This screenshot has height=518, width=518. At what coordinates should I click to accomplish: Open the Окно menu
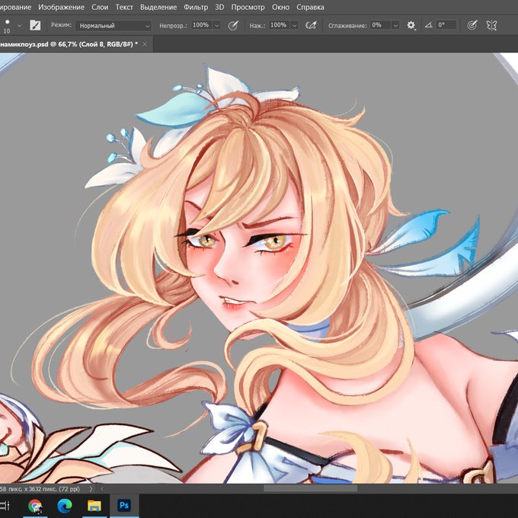tap(280, 7)
